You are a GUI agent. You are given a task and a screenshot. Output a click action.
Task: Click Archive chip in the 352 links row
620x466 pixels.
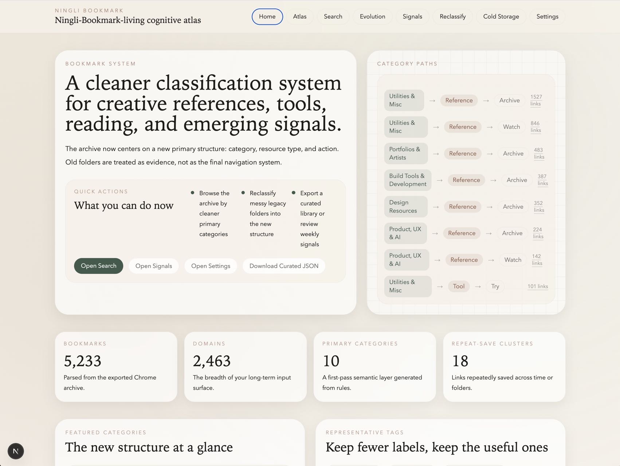[513, 207]
